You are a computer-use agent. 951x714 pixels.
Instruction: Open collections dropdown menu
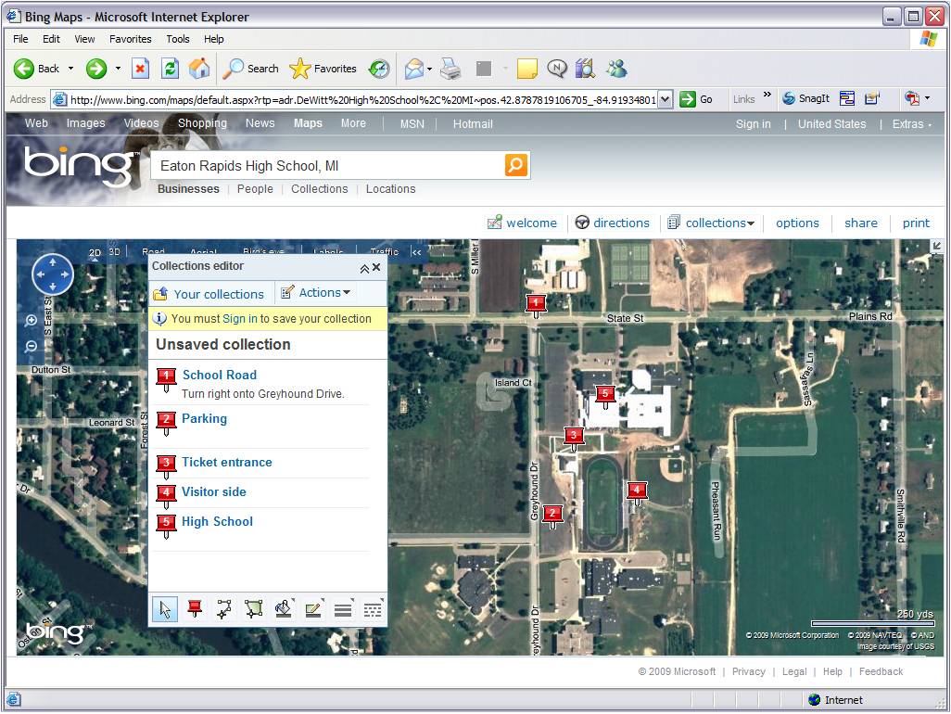pos(711,223)
